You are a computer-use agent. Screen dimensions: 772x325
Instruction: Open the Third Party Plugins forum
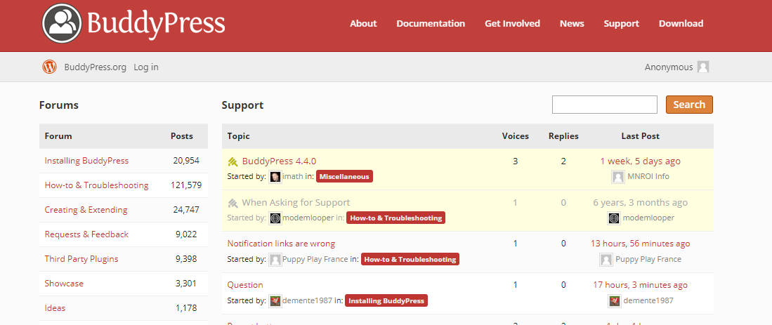[81, 258]
